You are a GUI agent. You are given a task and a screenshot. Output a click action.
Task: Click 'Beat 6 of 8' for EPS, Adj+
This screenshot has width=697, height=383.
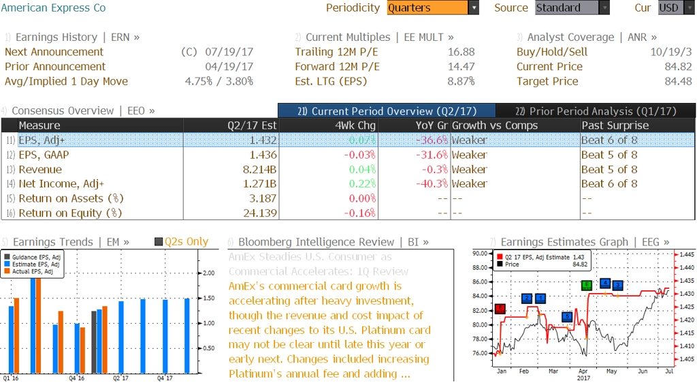[609, 140]
